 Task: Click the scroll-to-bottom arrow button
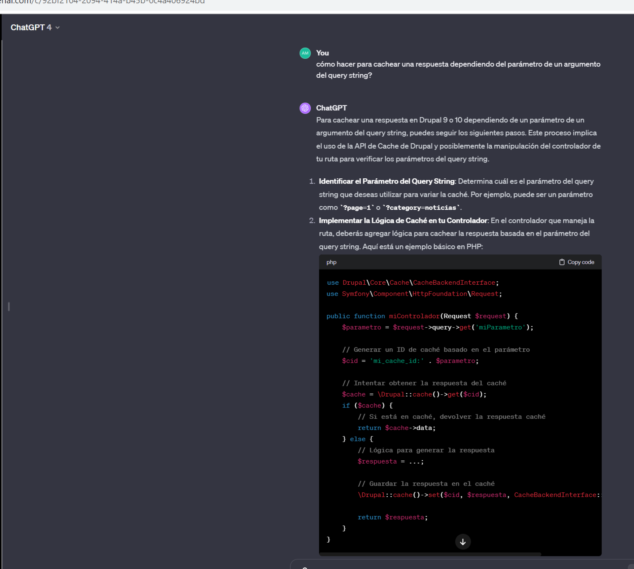pyautogui.click(x=463, y=542)
